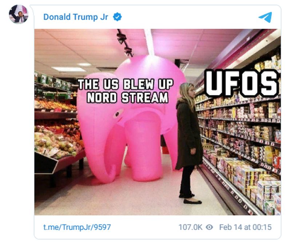Click the eye views icon
Screen dimensions: 291x243
point(210,227)
